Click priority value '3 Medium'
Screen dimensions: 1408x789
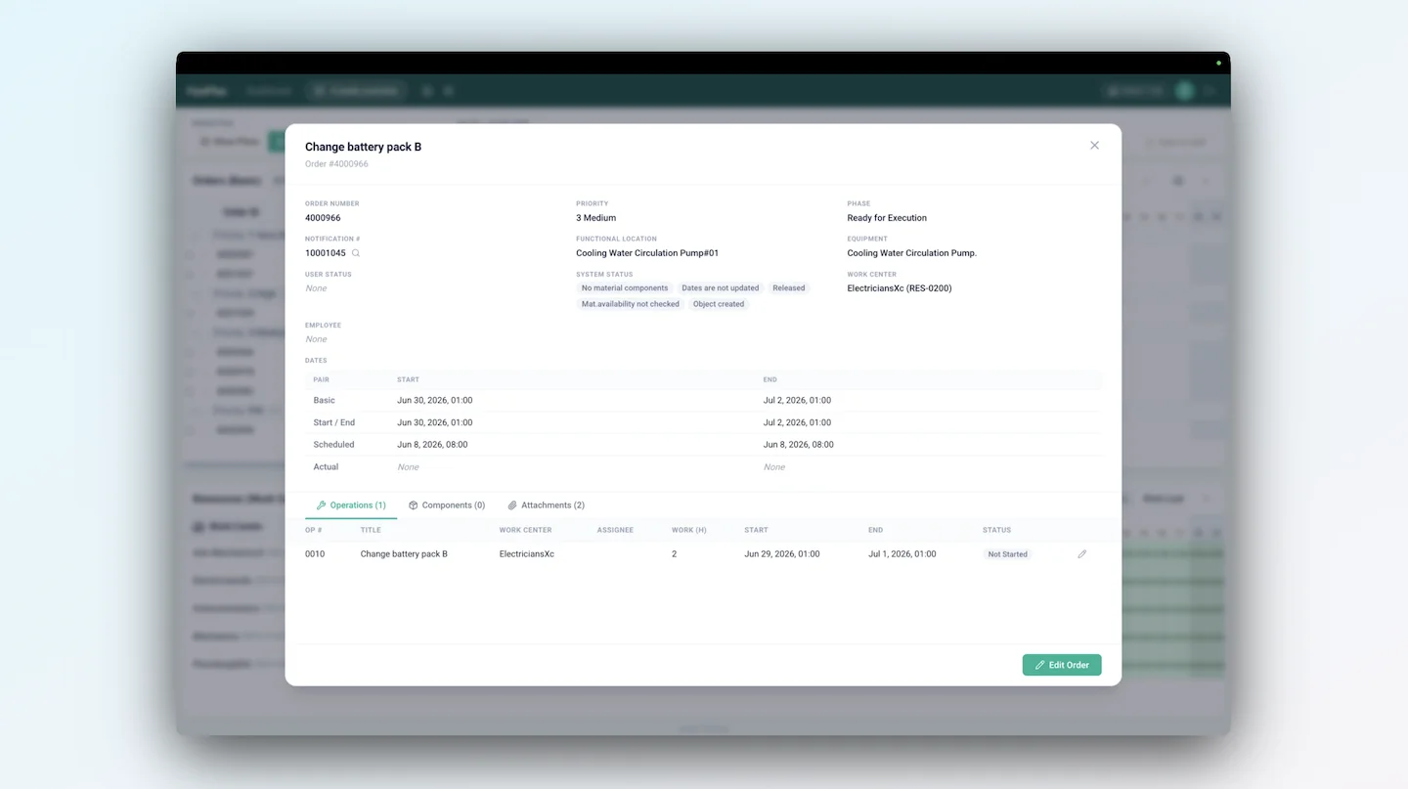pos(595,218)
